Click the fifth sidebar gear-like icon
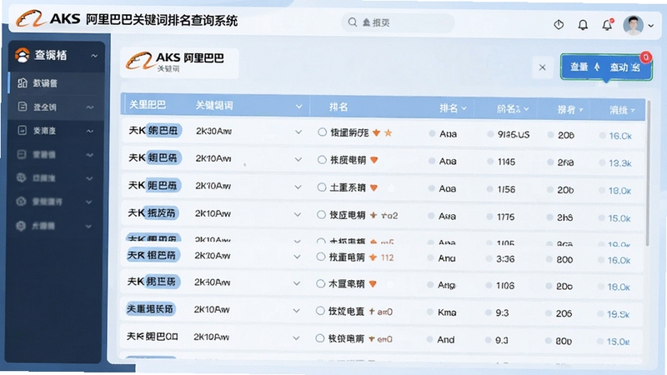 click(22, 177)
